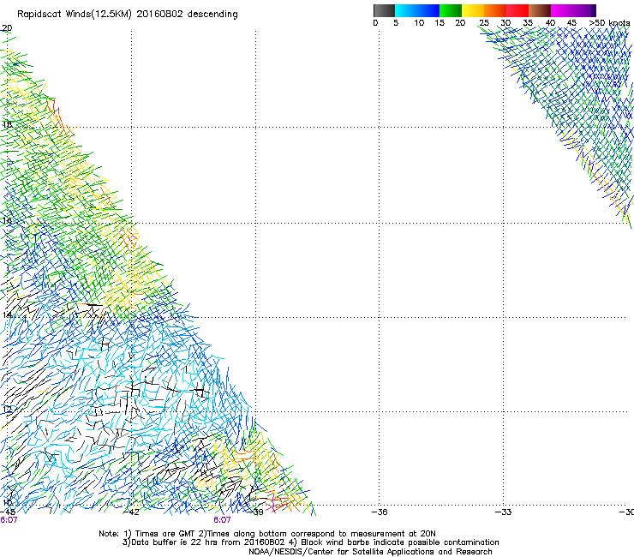Click longitude label "-45" on bottom axis
Image resolution: width=634 pixels, height=557 pixels.
tap(8, 512)
